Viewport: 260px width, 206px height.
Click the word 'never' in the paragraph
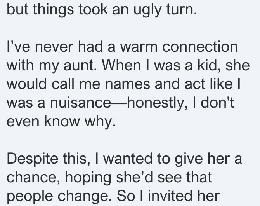point(54,47)
